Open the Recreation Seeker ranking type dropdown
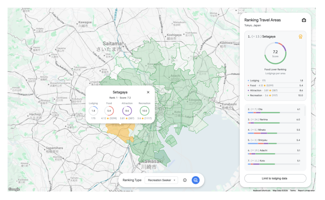Image resolution: width=325 pixels, height=200 pixels. click(161, 180)
